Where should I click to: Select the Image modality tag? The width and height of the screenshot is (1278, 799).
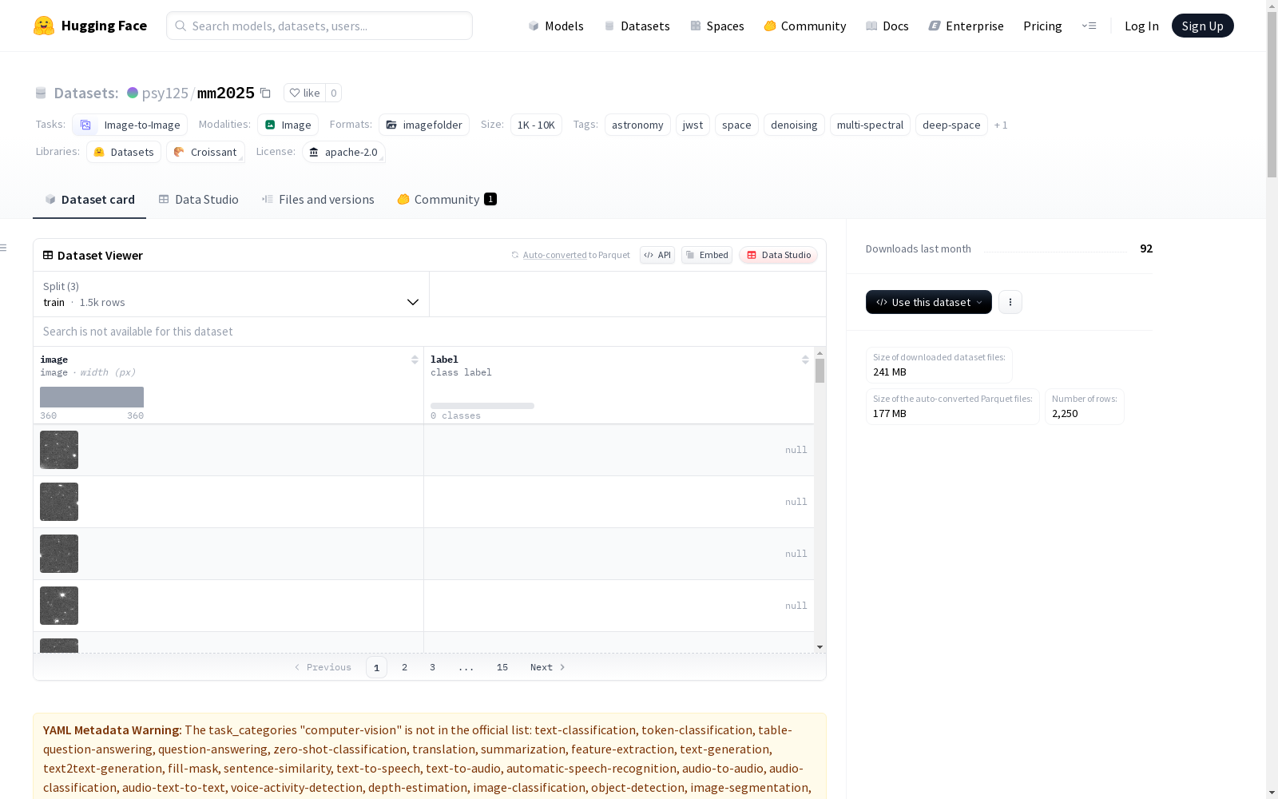coord(288,125)
